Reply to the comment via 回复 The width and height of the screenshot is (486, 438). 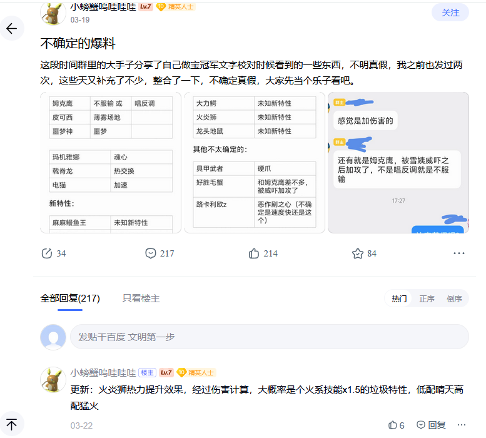pos(431,425)
